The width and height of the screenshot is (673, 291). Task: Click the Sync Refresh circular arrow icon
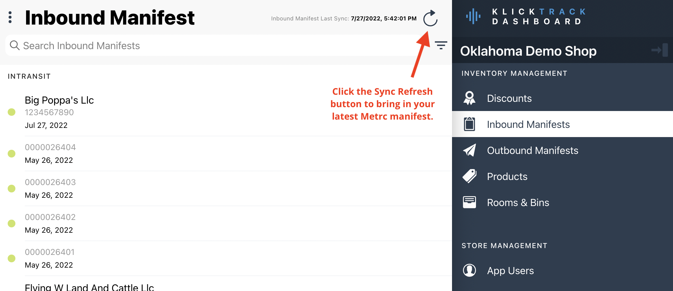tap(430, 18)
